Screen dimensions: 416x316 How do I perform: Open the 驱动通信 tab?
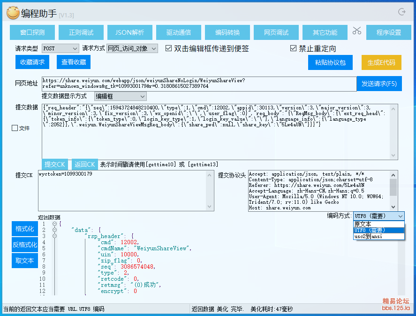(179, 32)
